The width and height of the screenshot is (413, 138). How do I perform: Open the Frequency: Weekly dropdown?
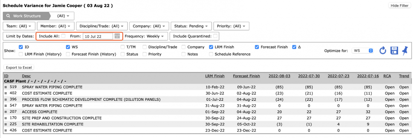[144, 36]
